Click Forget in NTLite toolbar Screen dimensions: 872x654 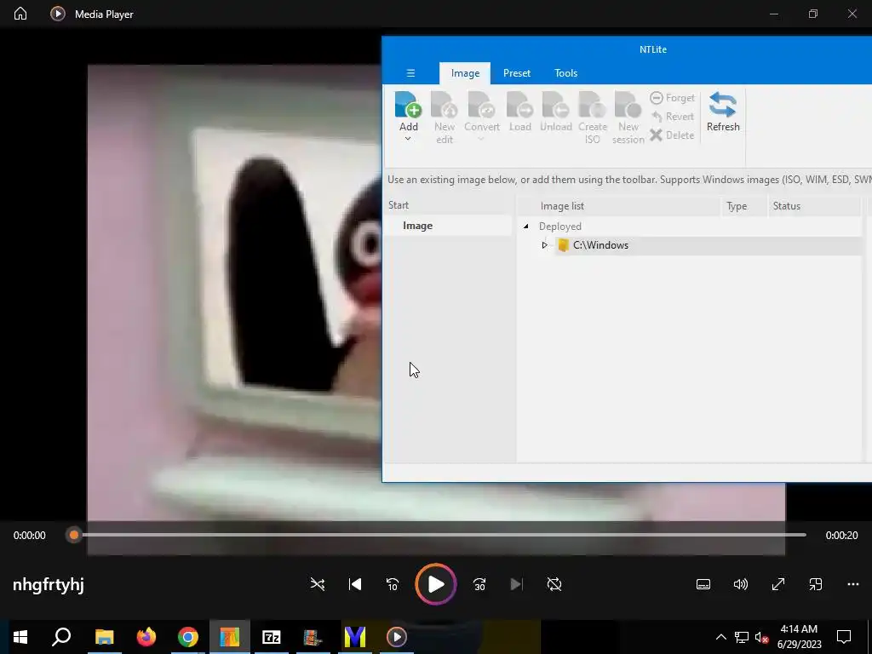pos(673,98)
